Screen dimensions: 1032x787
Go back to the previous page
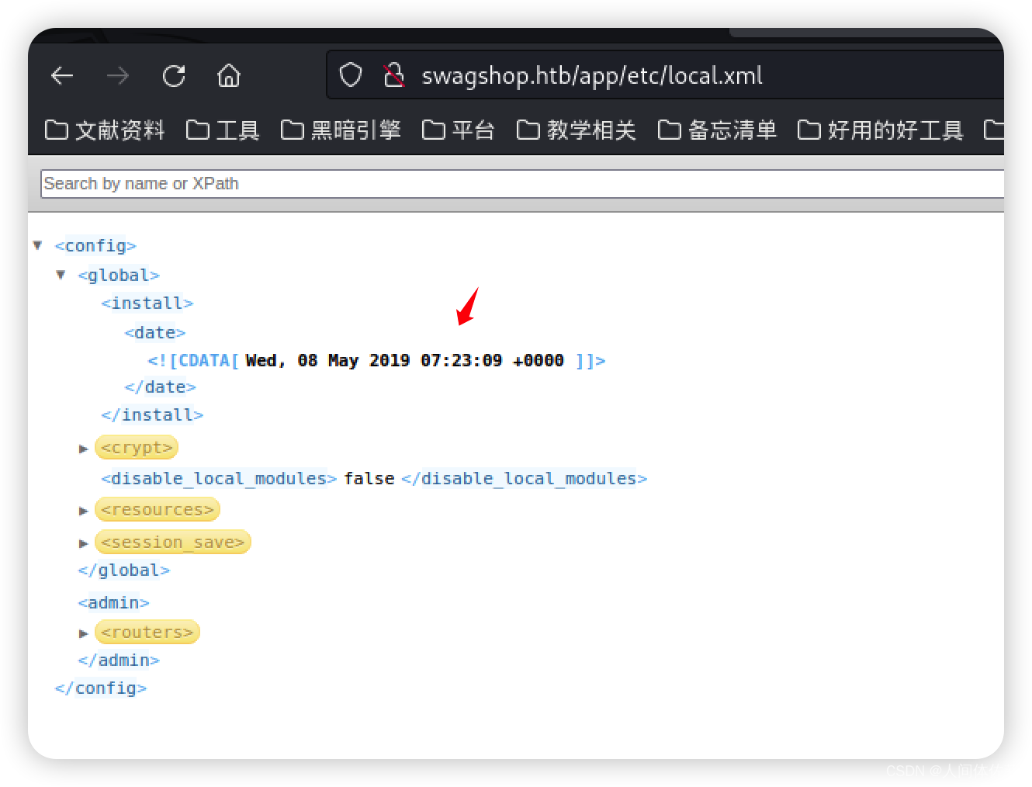pyautogui.click(x=62, y=75)
